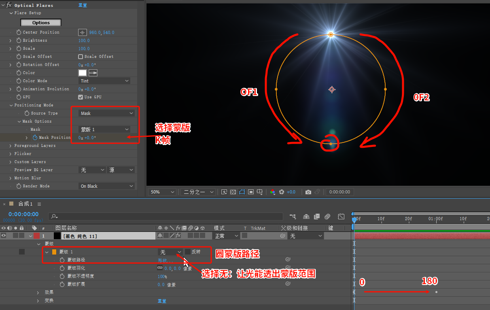Click the Color eyedropper icon
The image size is (490, 310).
click(x=93, y=73)
